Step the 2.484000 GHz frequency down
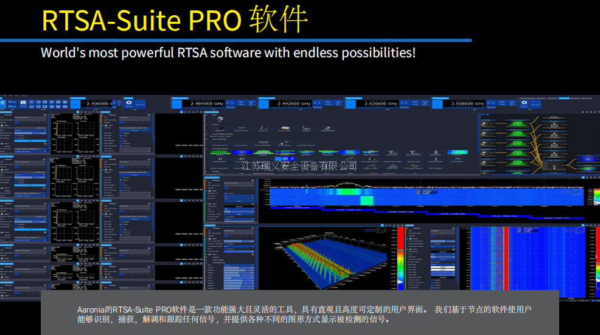 (x=231, y=108)
